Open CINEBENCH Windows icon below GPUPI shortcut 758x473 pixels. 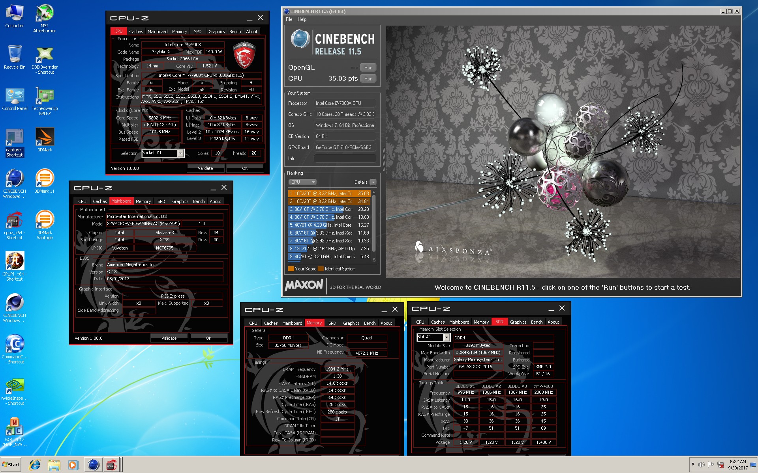(x=15, y=308)
